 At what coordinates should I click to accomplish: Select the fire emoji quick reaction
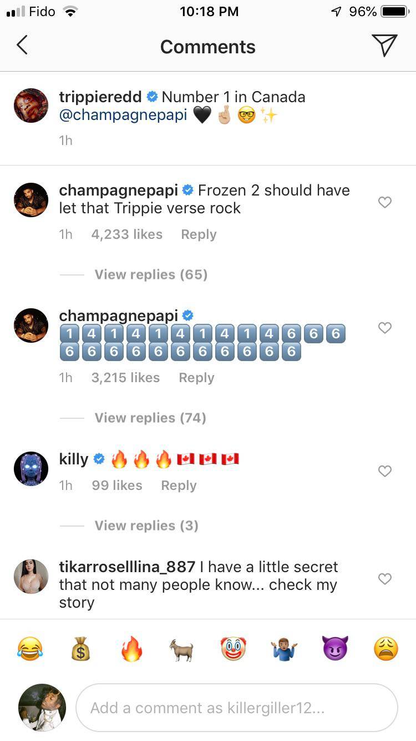(x=131, y=648)
